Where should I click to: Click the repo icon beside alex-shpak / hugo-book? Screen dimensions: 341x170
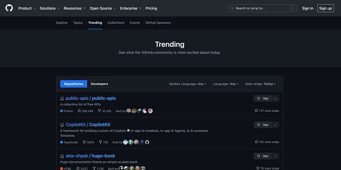[x=62, y=156]
